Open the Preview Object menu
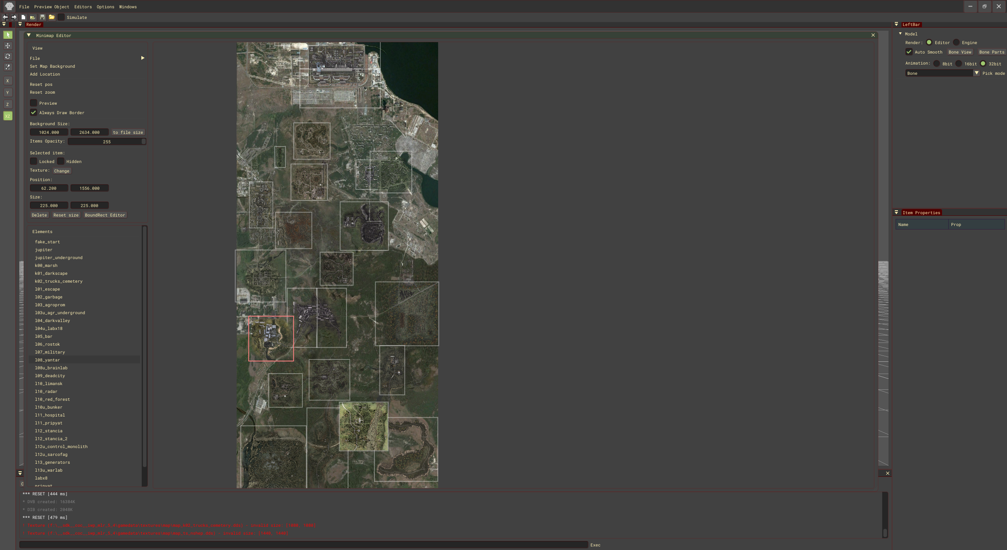Viewport: 1007px width, 550px height. click(51, 7)
